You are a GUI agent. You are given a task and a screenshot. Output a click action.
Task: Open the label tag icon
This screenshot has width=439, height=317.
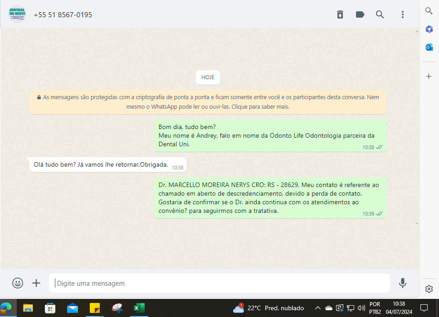(x=360, y=14)
